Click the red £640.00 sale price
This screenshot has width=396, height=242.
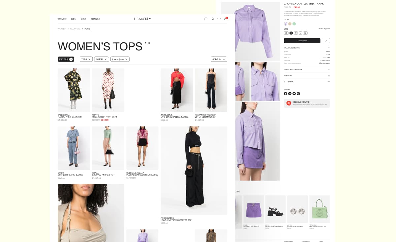click(x=105, y=120)
